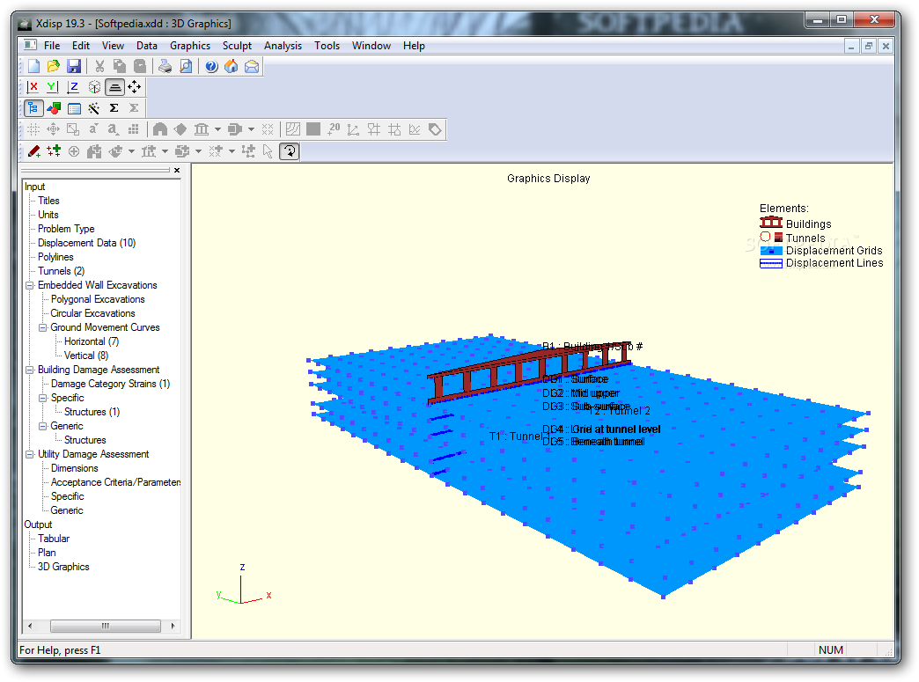Select Polygonal Excavations tree item

pyautogui.click(x=98, y=299)
